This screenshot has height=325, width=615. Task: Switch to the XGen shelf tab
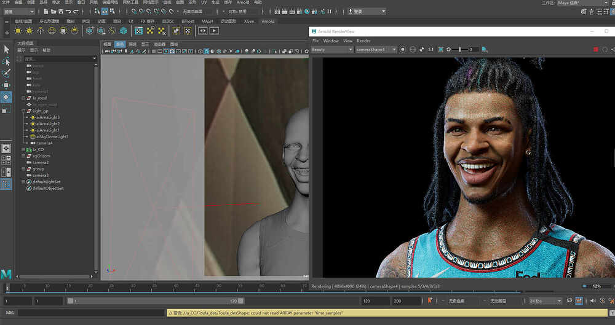pyautogui.click(x=249, y=21)
